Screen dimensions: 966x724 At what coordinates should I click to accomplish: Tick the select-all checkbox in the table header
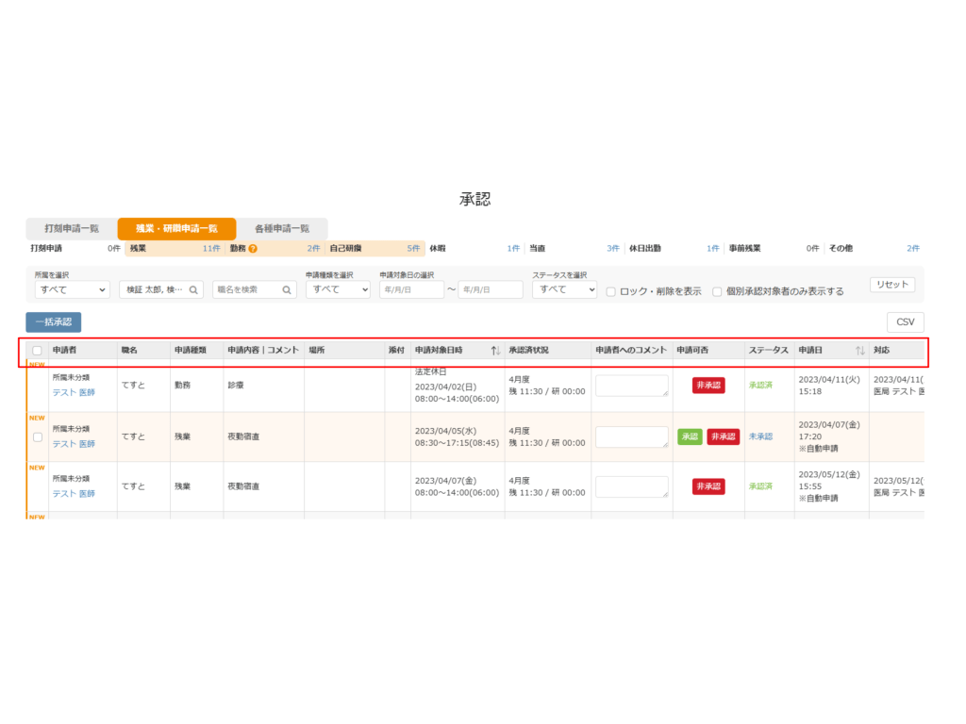pos(38,351)
